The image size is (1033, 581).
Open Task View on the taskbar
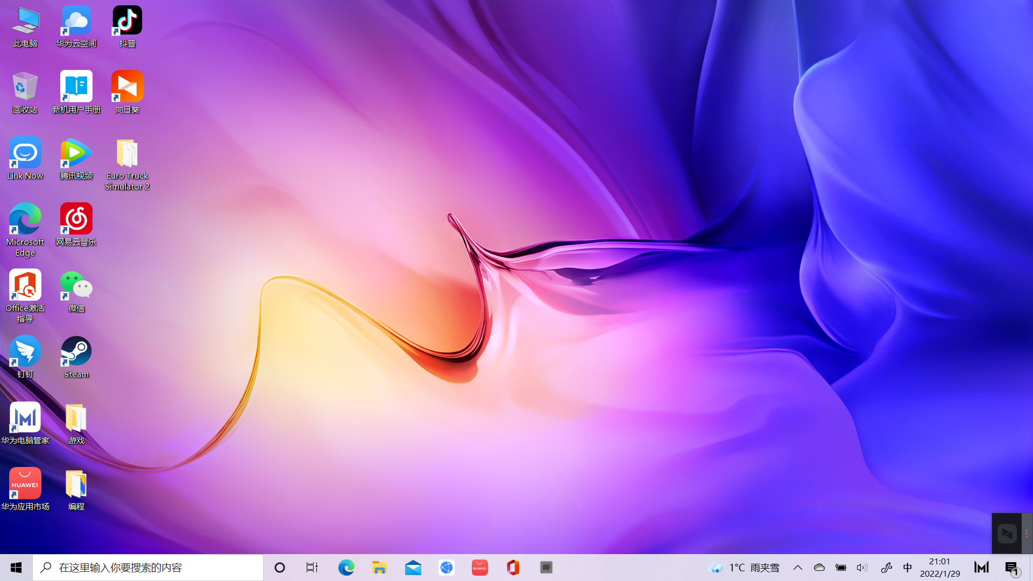312,568
